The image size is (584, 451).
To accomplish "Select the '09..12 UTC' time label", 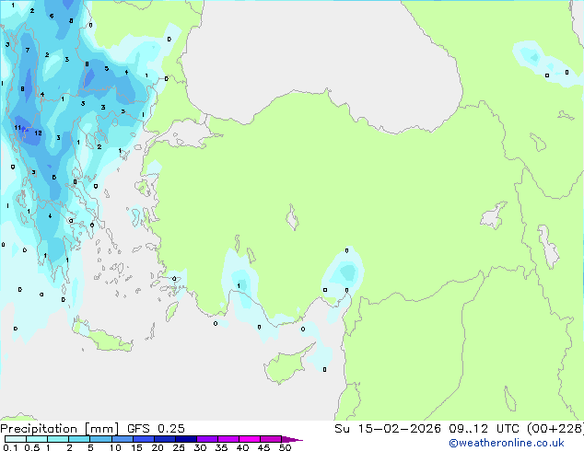I will 484,429.
